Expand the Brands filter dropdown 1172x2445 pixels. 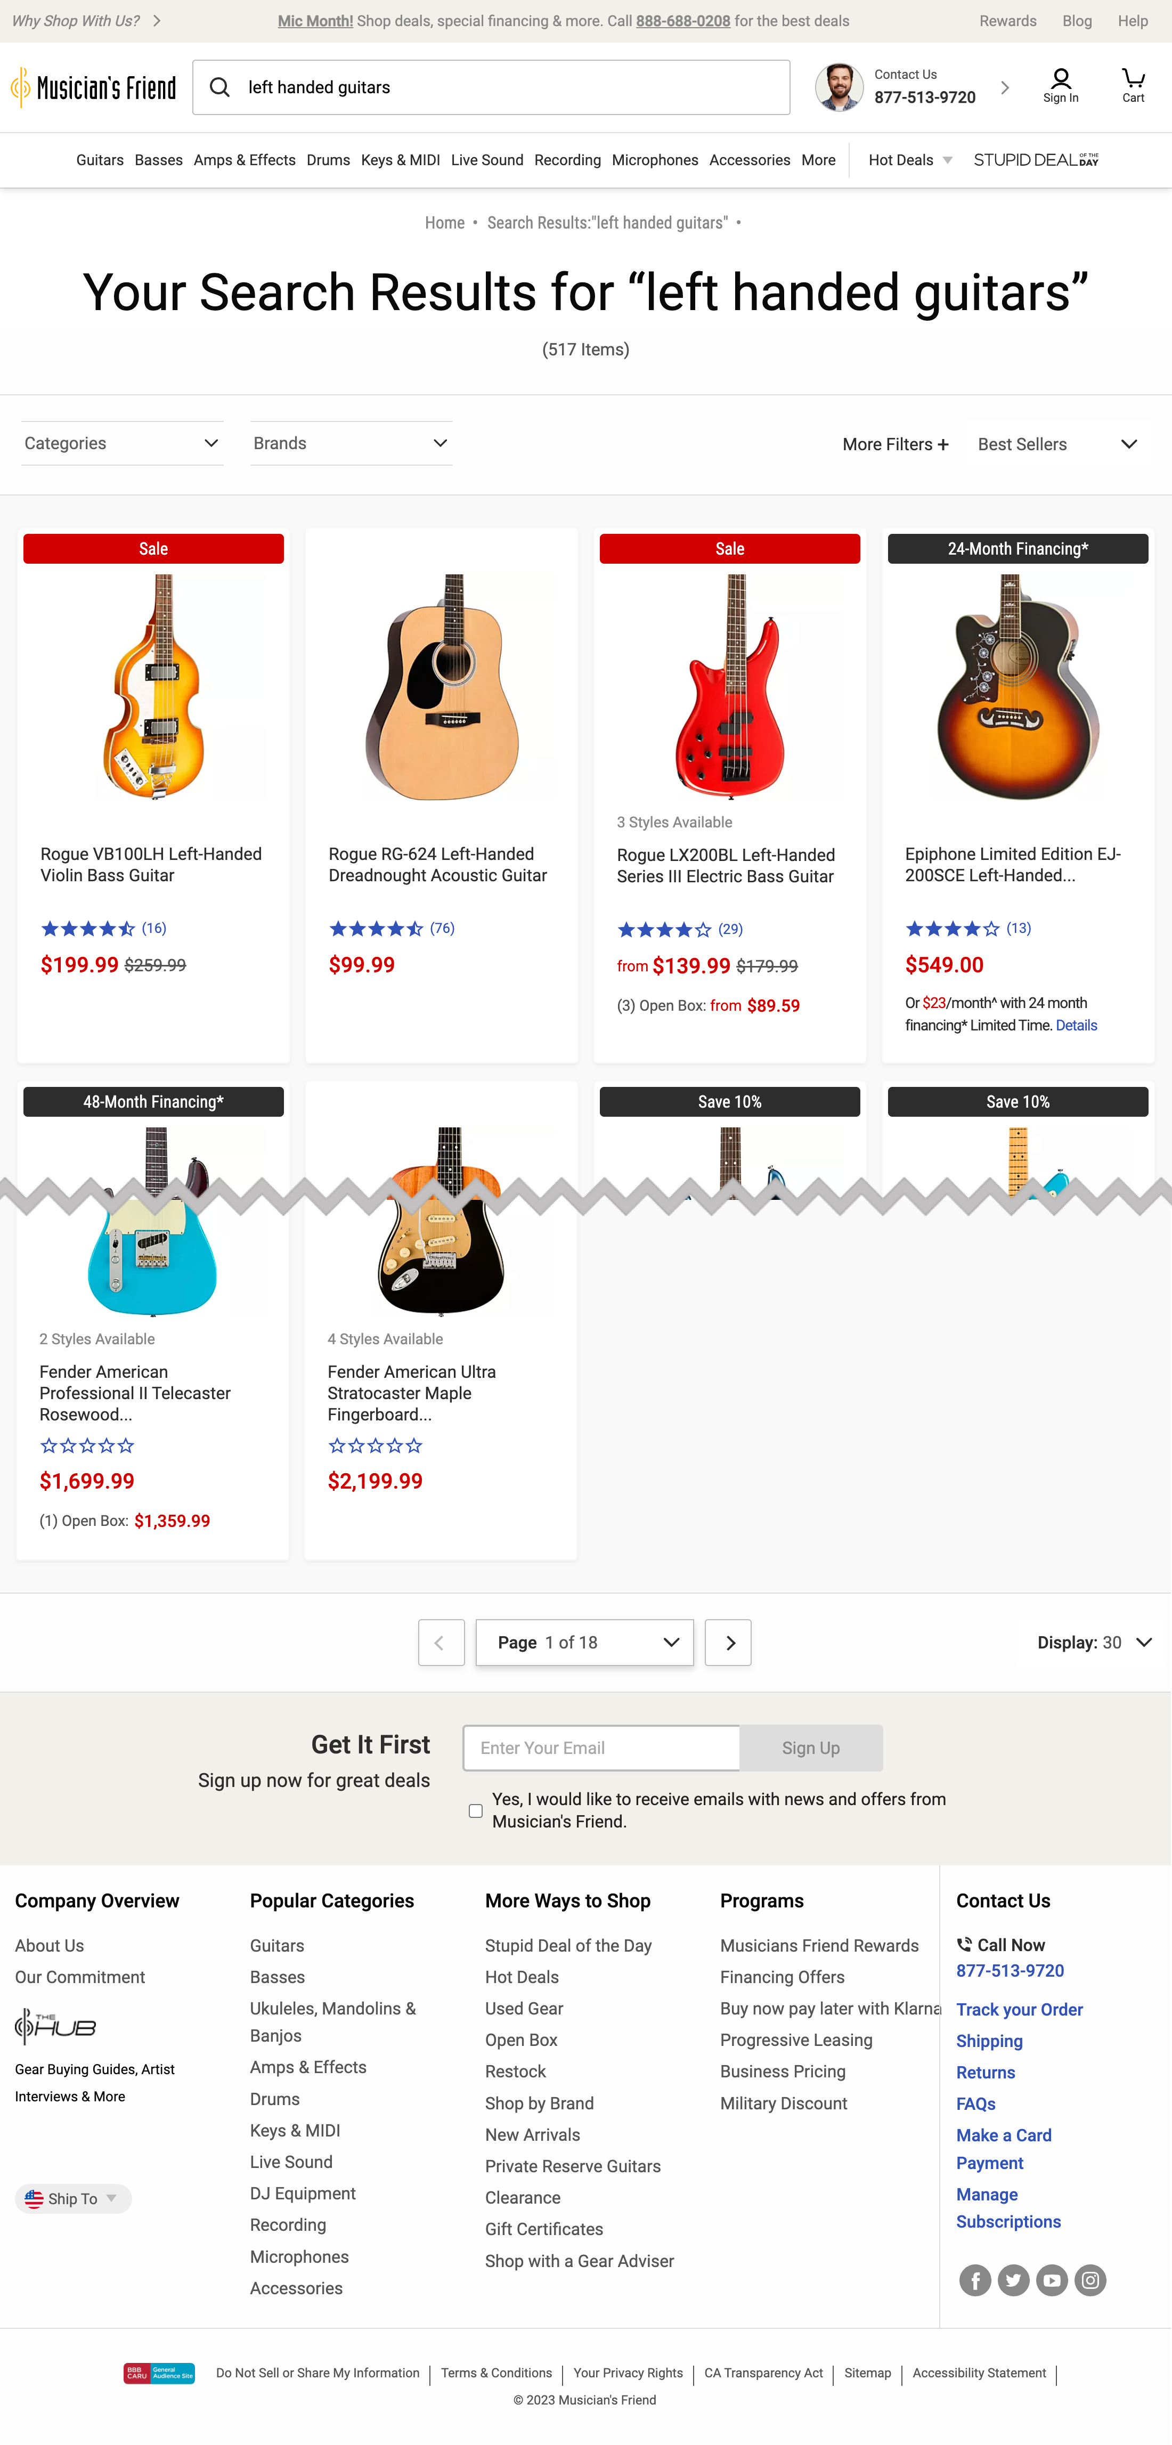(350, 442)
